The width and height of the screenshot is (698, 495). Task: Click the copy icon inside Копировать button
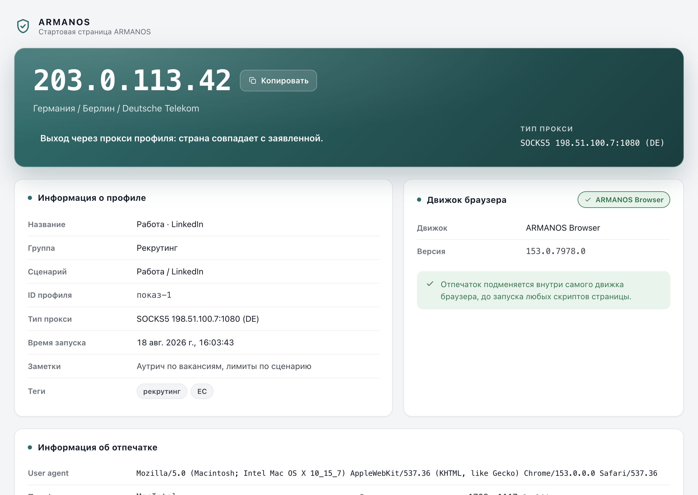[252, 80]
